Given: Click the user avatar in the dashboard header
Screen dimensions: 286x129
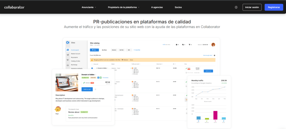Looking at the screenshot, I should point(213,44).
